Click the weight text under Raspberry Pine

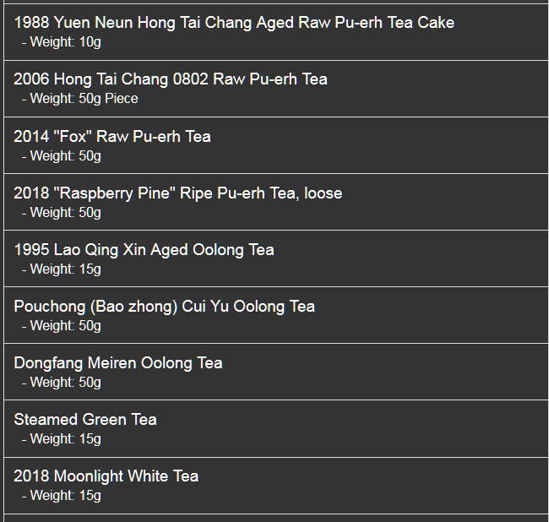[62, 213]
